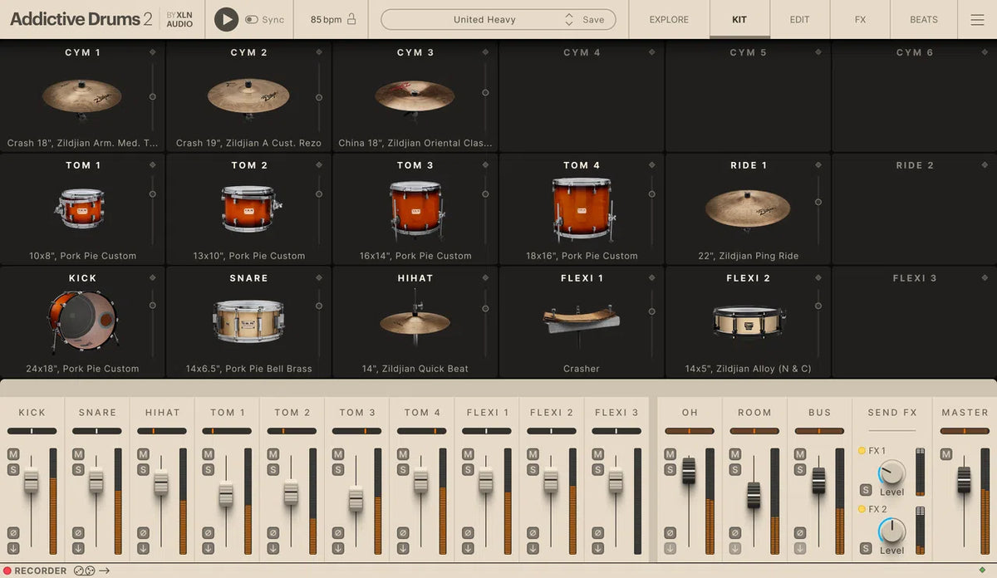Image resolution: width=997 pixels, height=578 pixels.
Task: Click the down chevron beside the preset name
Action: (x=568, y=23)
